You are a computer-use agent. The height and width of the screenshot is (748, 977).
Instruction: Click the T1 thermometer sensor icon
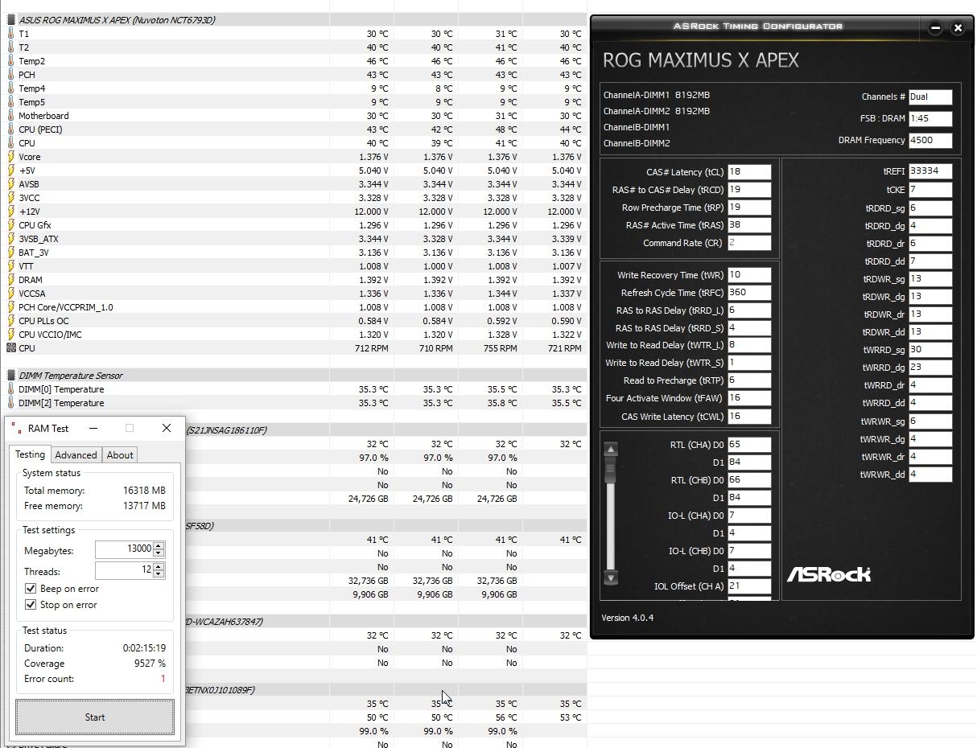pyautogui.click(x=10, y=34)
